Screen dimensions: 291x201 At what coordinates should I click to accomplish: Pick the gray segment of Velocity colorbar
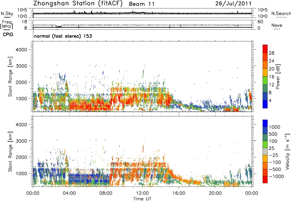tap(265, 152)
